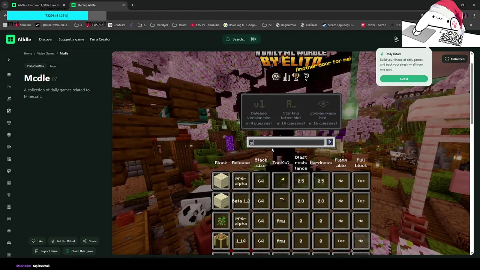Open pc bookmarks folder
This screenshot has height=270, width=480.
pyautogui.click(x=267, y=25)
